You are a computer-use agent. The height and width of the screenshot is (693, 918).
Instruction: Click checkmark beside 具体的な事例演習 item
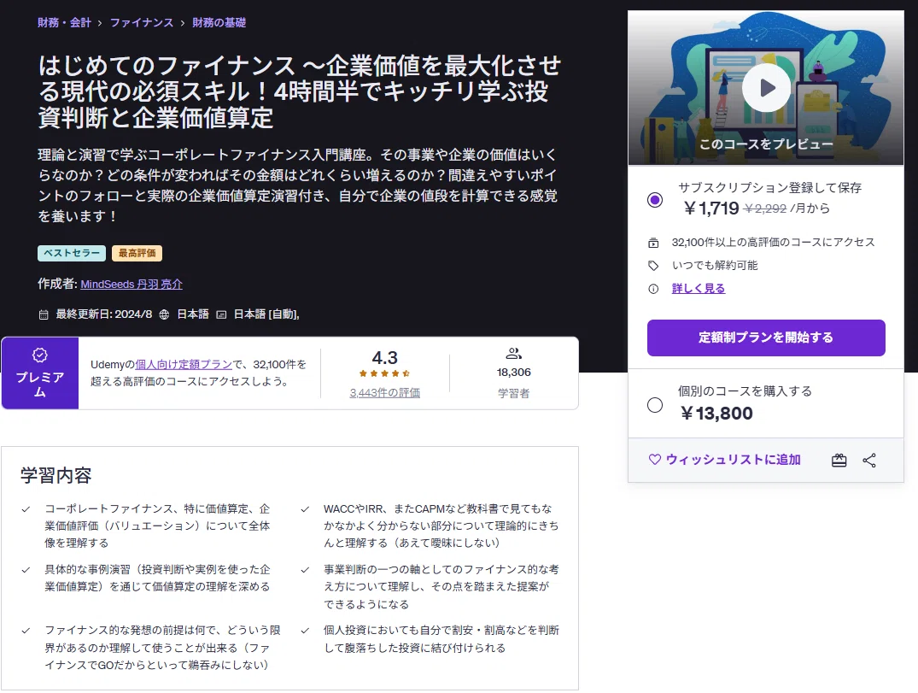click(x=26, y=569)
